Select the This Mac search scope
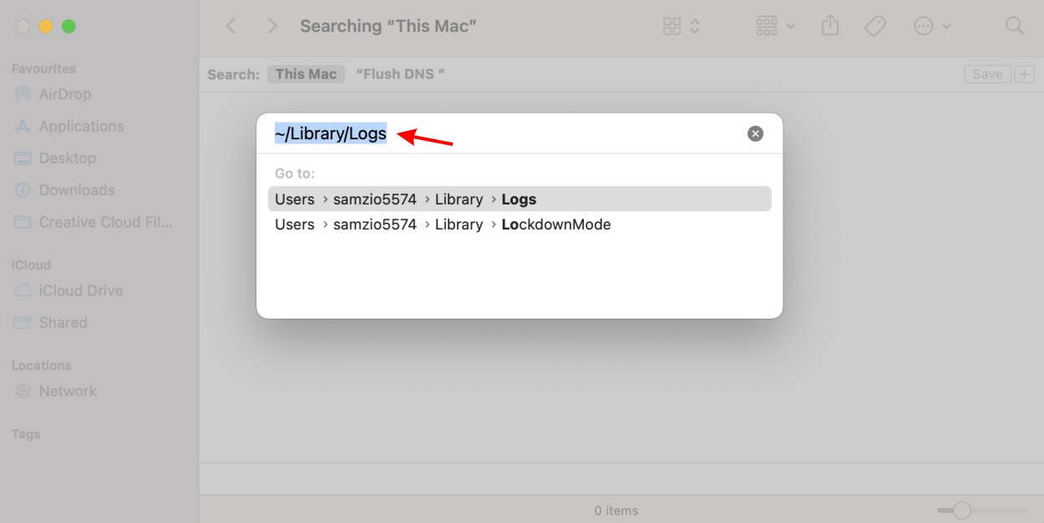This screenshot has height=523, width=1044. (x=306, y=74)
